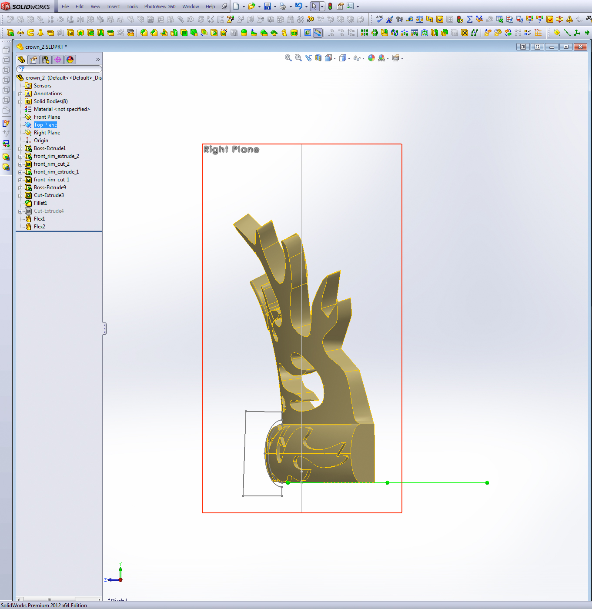Open the PhotoView 360 menu
The image size is (592, 609).
[x=160, y=7]
